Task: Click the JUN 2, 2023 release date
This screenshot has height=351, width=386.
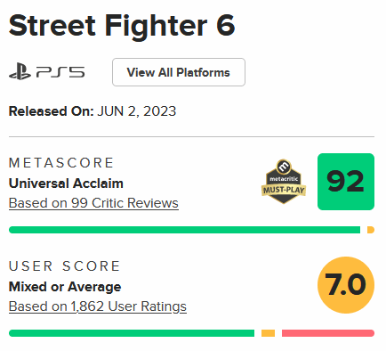Action: click(137, 111)
